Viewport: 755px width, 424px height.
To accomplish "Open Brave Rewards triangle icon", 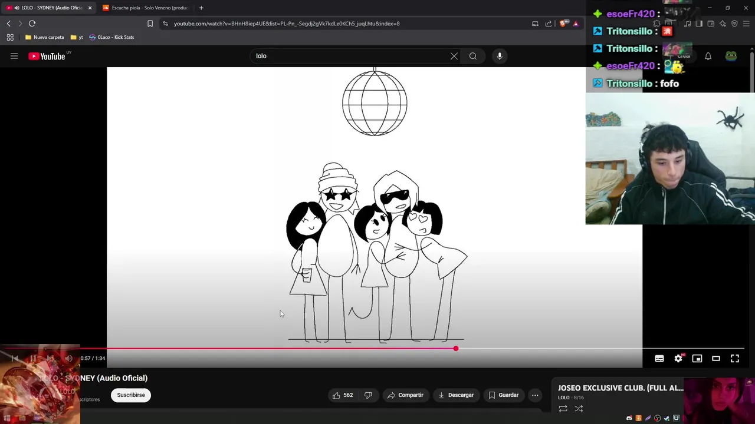I will (x=576, y=24).
